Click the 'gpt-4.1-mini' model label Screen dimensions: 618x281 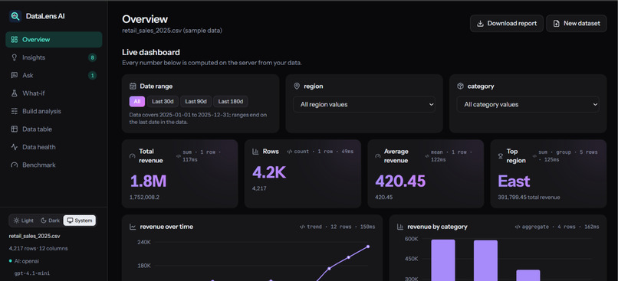(x=32, y=273)
